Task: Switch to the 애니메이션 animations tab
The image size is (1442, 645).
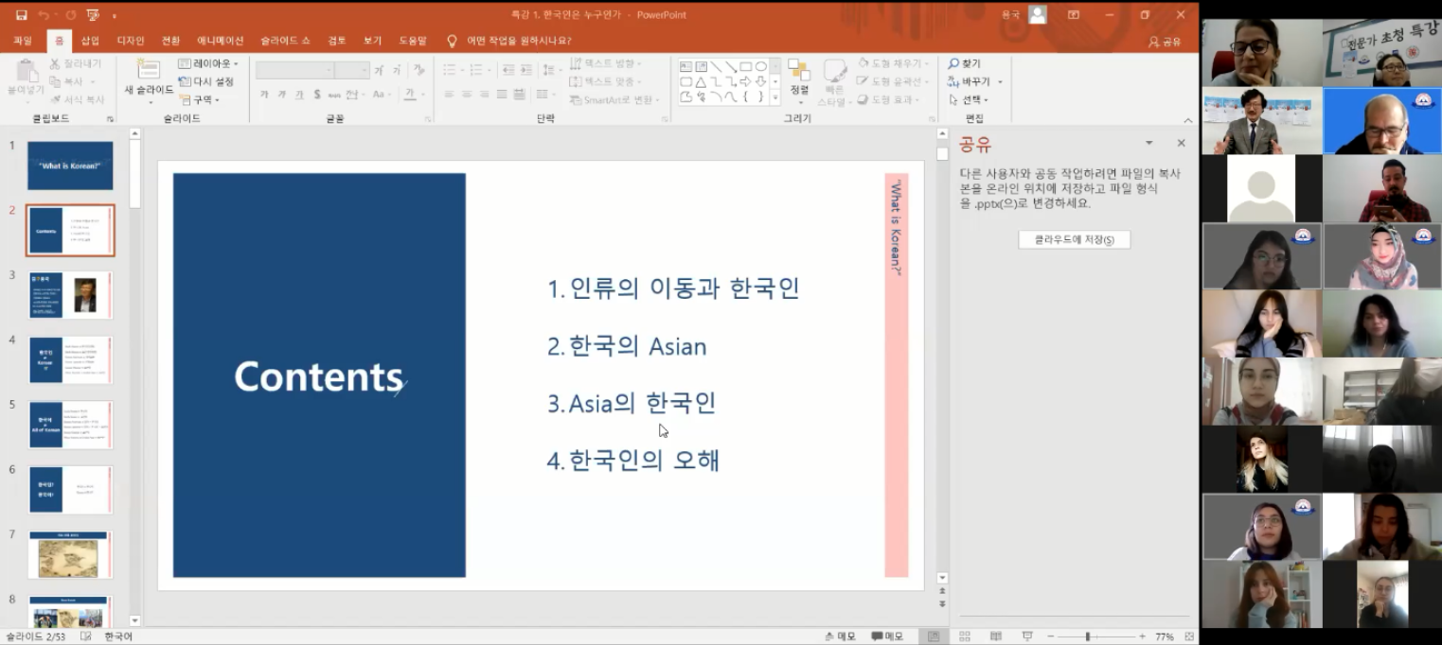Action: coord(221,41)
